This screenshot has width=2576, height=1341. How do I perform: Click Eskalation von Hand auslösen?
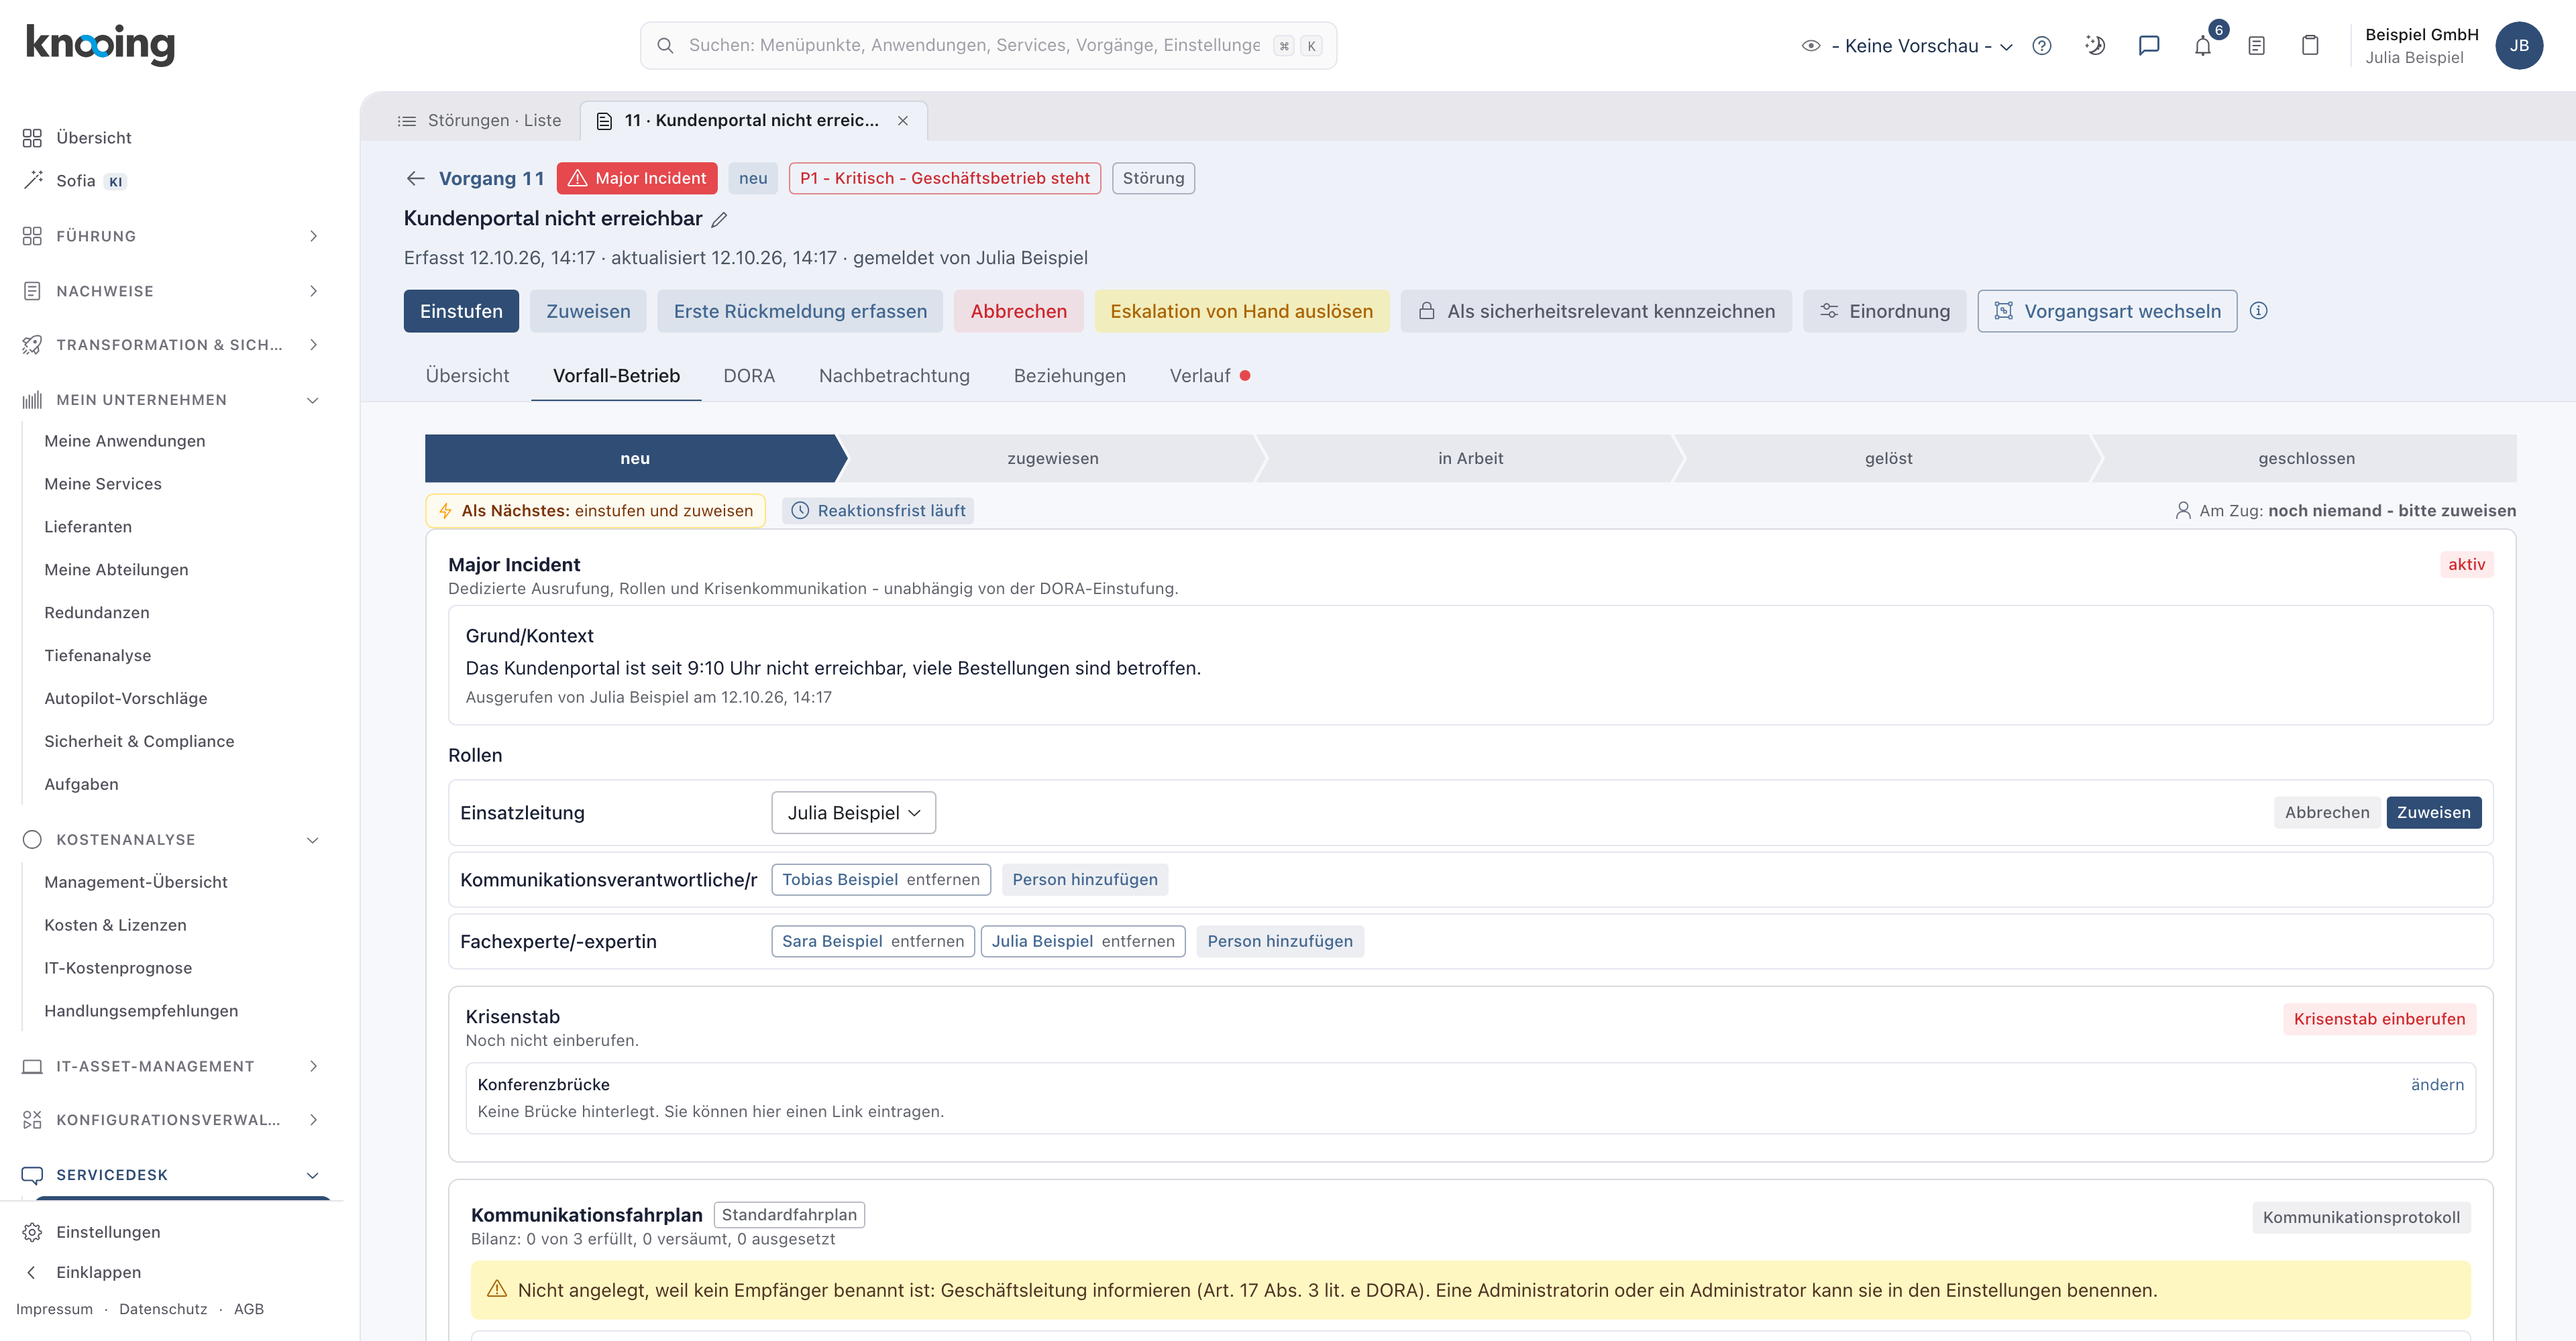[1241, 310]
